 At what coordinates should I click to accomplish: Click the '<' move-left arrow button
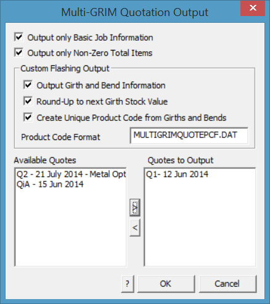[x=135, y=228]
